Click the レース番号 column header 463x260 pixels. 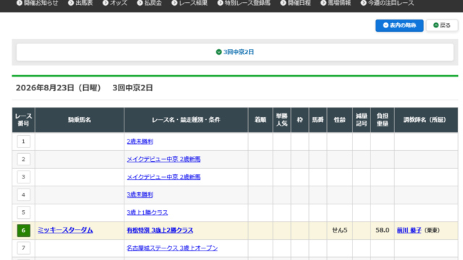[x=23, y=120]
